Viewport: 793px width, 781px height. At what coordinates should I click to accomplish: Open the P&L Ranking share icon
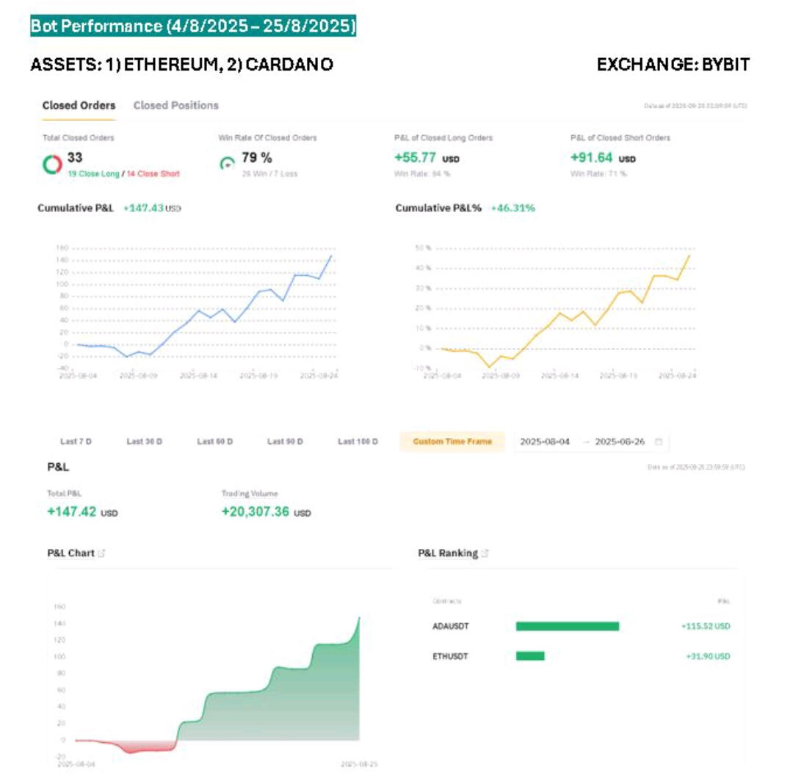coord(485,553)
